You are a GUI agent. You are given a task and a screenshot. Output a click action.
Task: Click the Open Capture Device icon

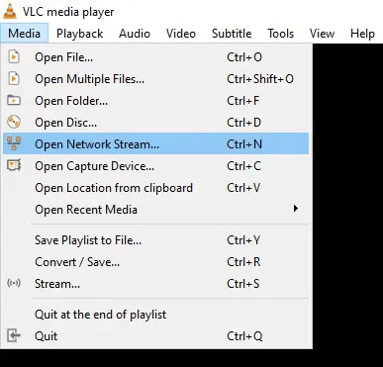click(x=14, y=165)
